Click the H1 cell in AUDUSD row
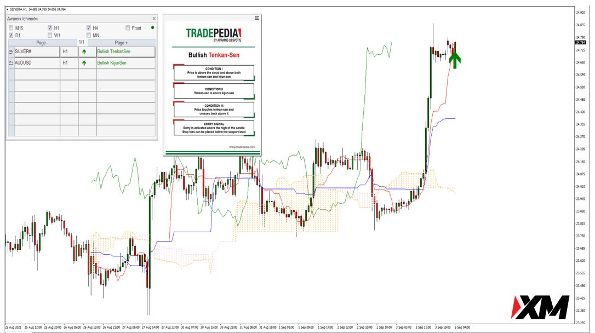 [69, 63]
